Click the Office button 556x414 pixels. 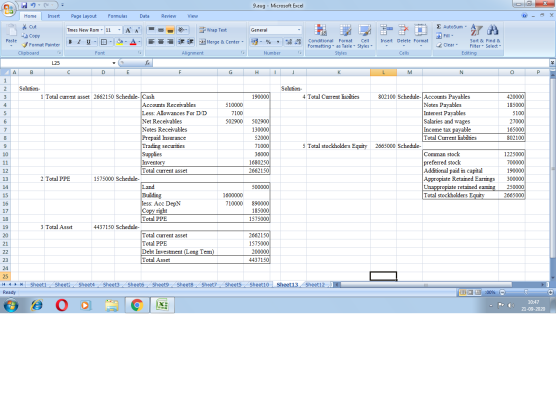[9, 9]
